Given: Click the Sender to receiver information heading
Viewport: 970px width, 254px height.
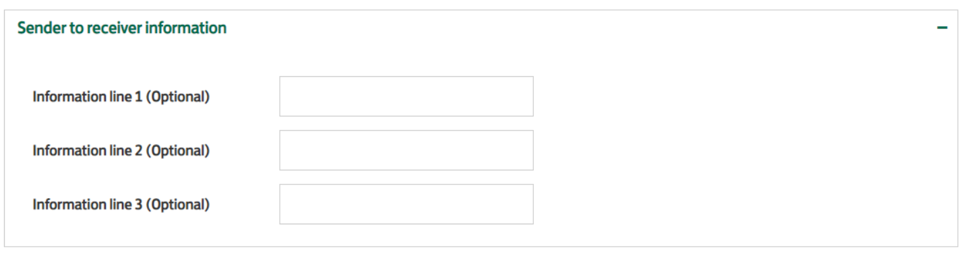Looking at the screenshot, I should [x=122, y=28].
